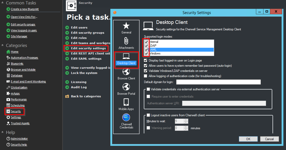Open the Site Manager link
Screen dimensions: 286x150
tap(19, 36)
